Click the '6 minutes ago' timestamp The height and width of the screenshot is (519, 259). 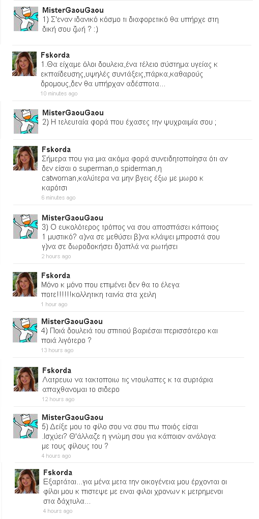(59, 197)
